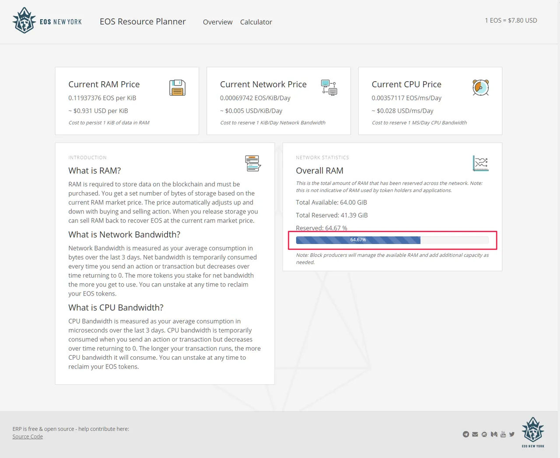Click the Cost to reserve 1 KiB/Day caption

tap(273, 123)
